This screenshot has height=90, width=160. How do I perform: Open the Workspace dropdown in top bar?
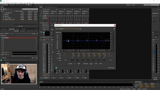(x=137, y=5)
